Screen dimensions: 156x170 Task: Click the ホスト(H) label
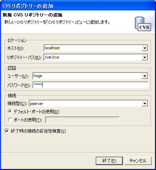coord(15,48)
